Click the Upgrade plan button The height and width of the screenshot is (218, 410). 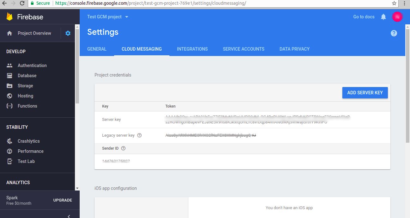[x=63, y=200]
